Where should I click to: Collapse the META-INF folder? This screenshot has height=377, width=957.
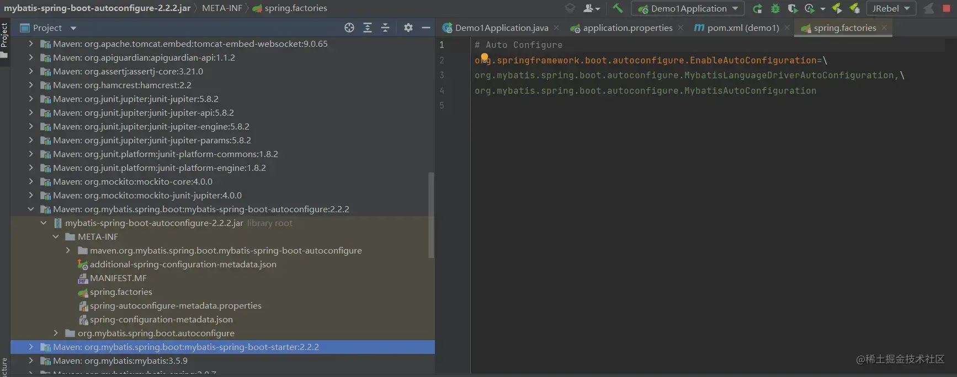[x=56, y=236]
